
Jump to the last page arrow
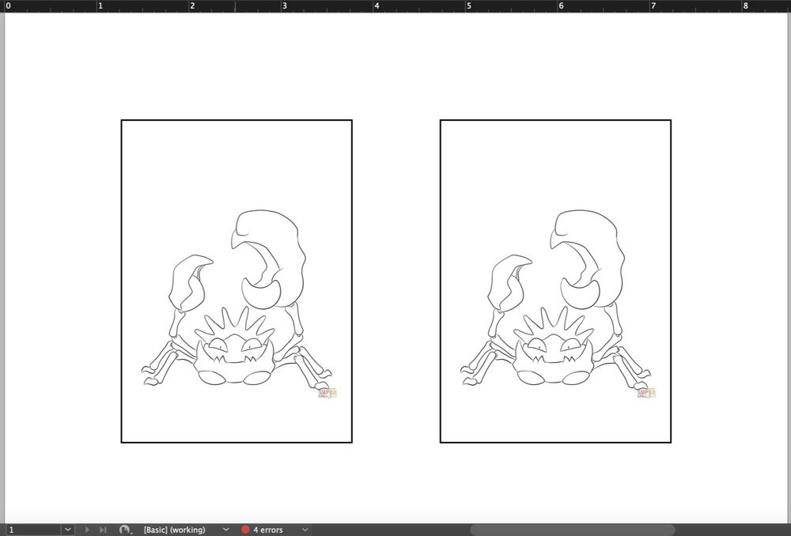tap(103, 530)
